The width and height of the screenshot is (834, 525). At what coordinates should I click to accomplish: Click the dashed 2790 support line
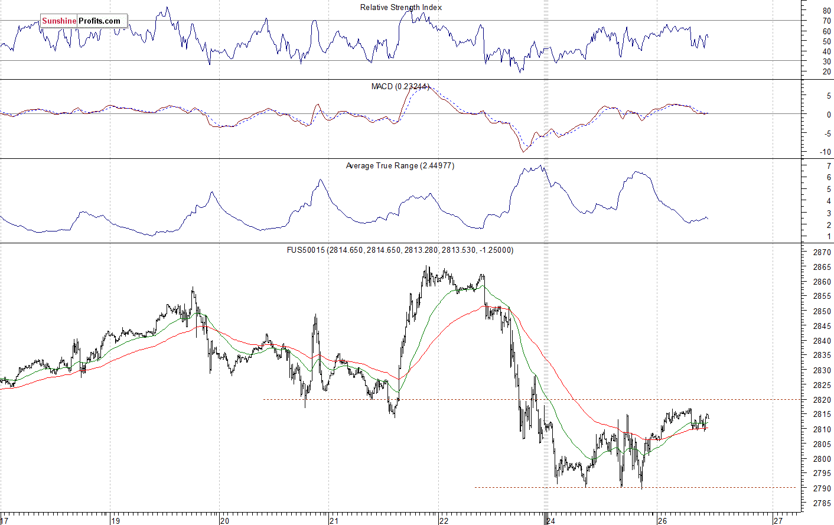coord(635,487)
